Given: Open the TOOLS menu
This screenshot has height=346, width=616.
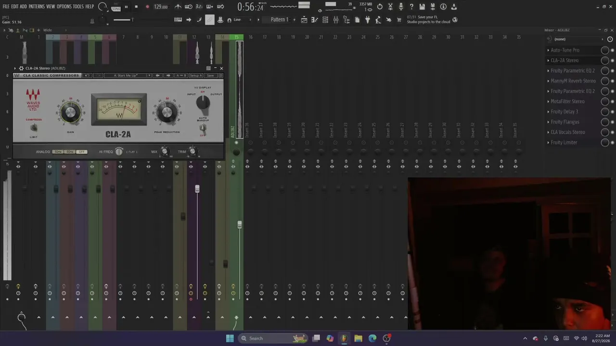Looking at the screenshot, I should [x=78, y=7].
